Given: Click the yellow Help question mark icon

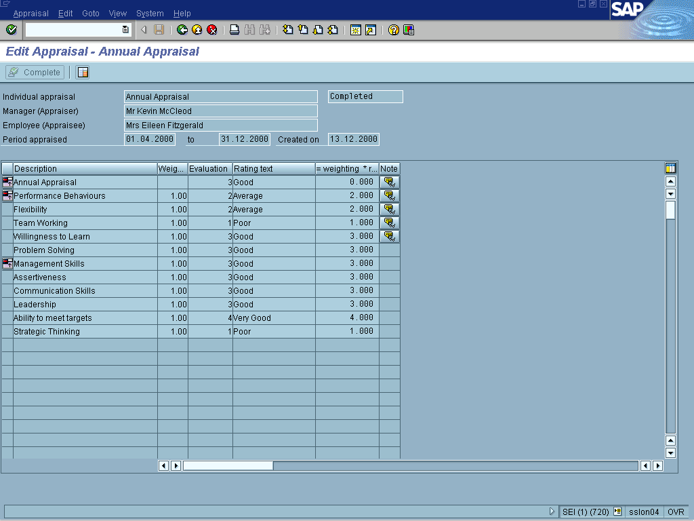Looking at the screenshot, I should 394,30.
